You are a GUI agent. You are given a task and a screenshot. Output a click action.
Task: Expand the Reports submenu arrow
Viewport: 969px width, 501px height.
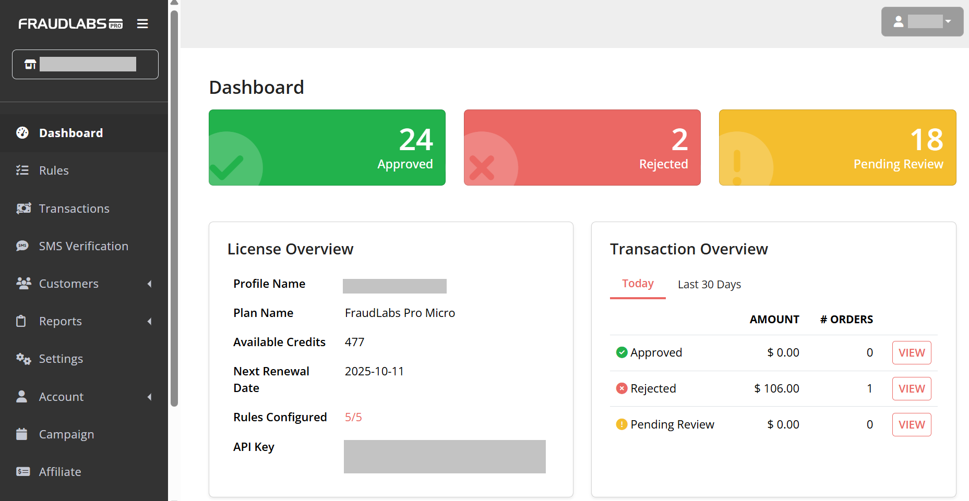coord(150,321)
